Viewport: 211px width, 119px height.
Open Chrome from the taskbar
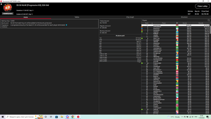point(73,117)
